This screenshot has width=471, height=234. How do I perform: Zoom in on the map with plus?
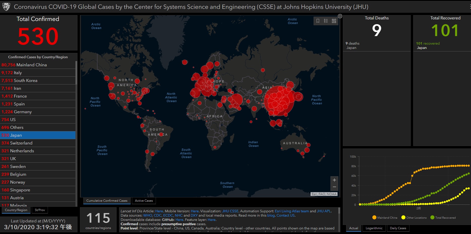click(334, 180)
